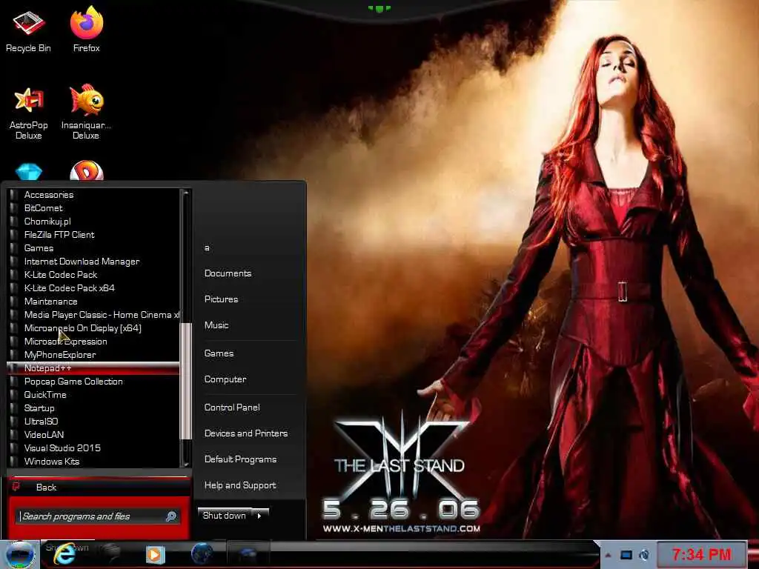Expand the UltraISO folder

pos(93,422)
